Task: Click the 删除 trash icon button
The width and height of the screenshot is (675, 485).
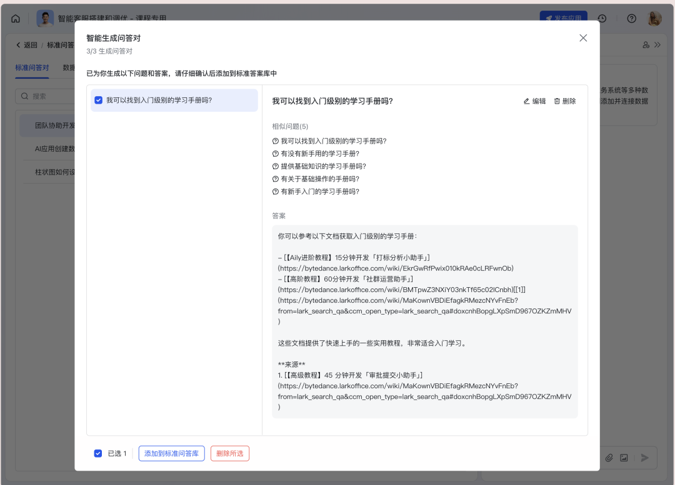Action: (565, 101)
